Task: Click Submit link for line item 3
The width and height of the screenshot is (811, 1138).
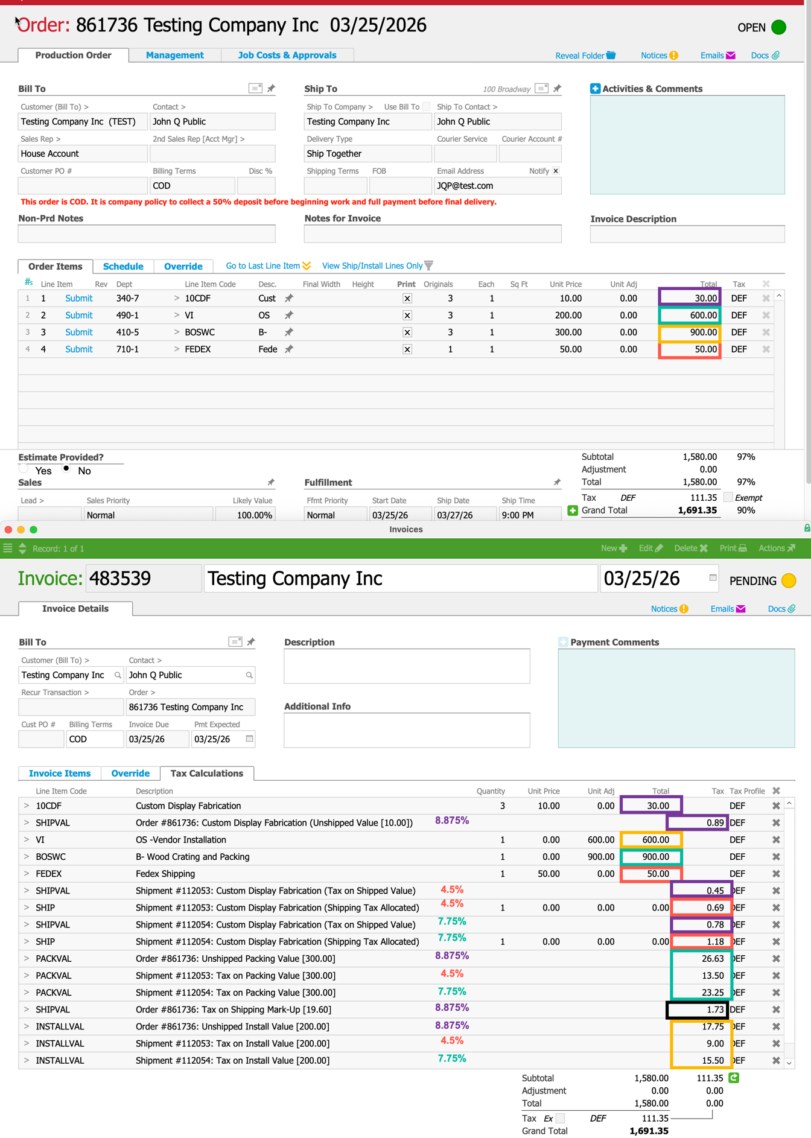Action: [x=79, y=332]
